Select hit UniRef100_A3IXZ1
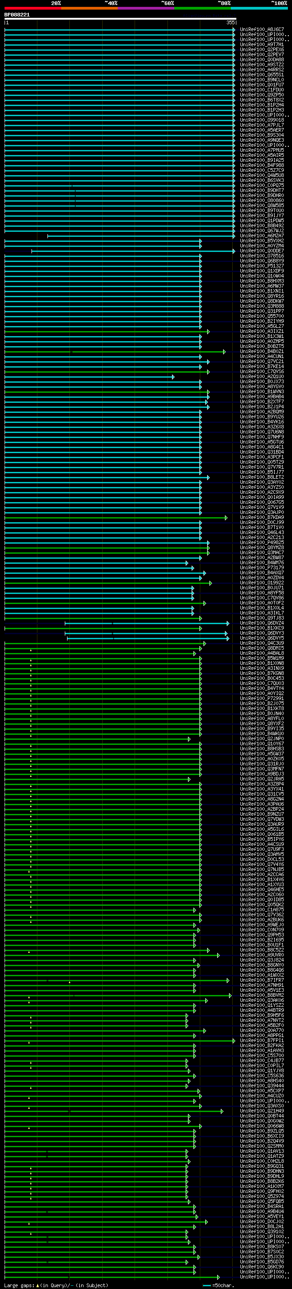Viewport: 292px width, 1289px height. pos(262,331)
